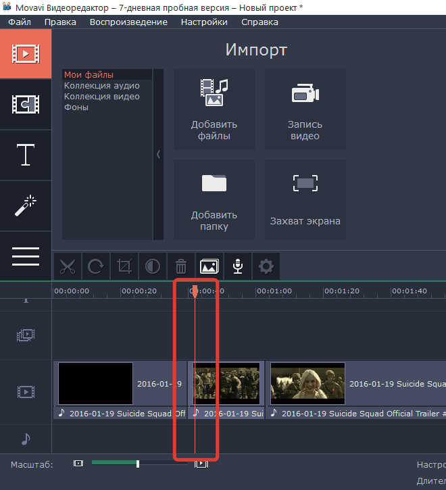Open the Import media tab in sidebar
446x490 pixels.
click(26, 54)
